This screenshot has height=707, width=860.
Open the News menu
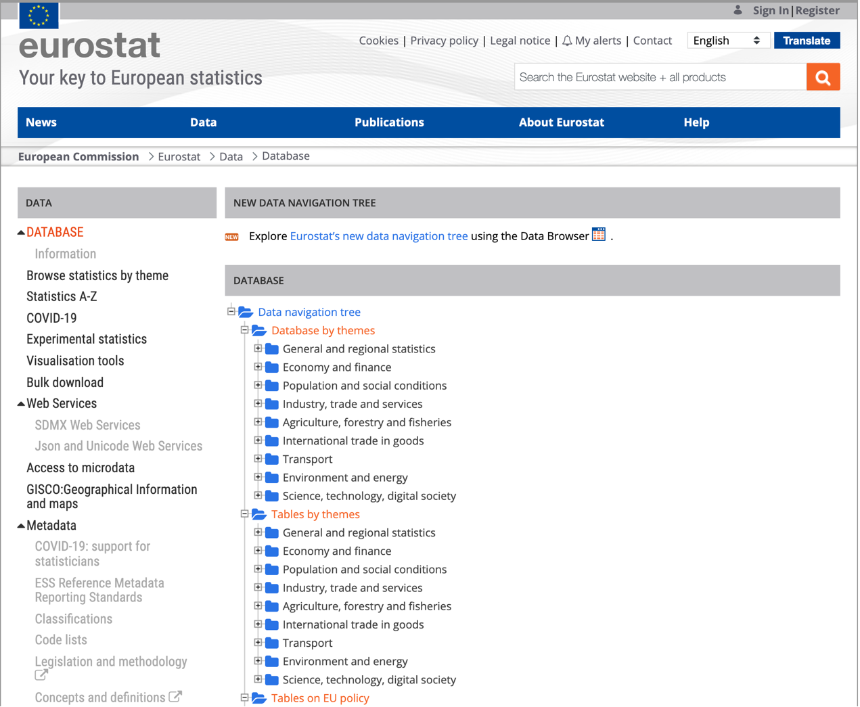point(41,122)
